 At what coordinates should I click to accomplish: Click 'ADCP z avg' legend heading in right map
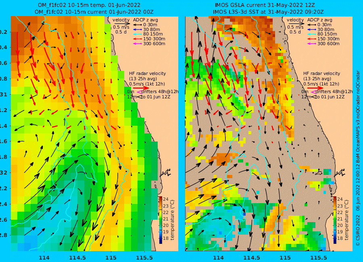pyautogui.click(x=320, y=20)
